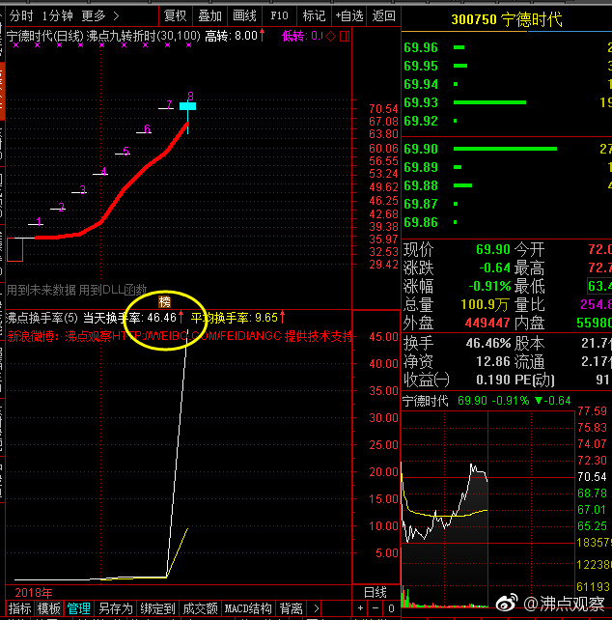
Task: Click the 2018年 date axis label
Action: pos(34,593)
